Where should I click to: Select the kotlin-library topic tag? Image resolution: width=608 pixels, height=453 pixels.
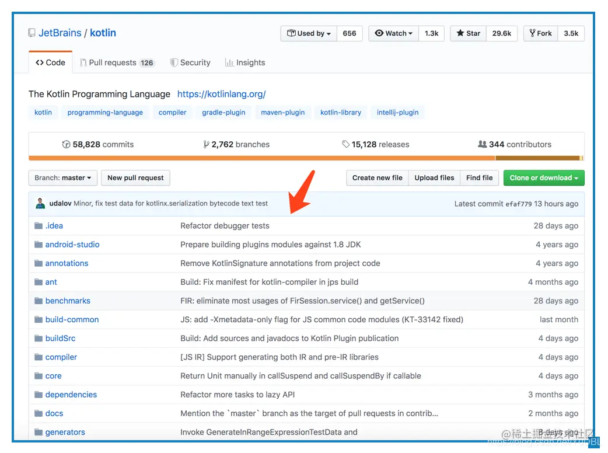pos(341,113)
